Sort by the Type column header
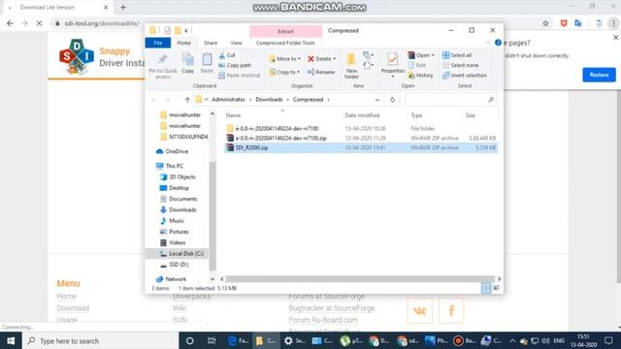This screenshot has width=621, height=349. point(416,115)
